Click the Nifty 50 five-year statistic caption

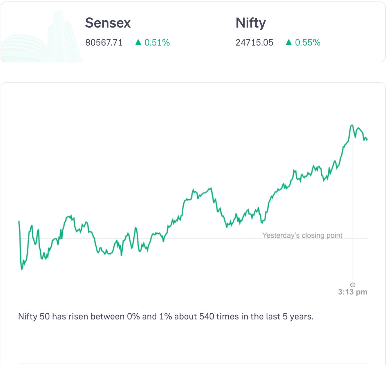click(x=166, y=316)
